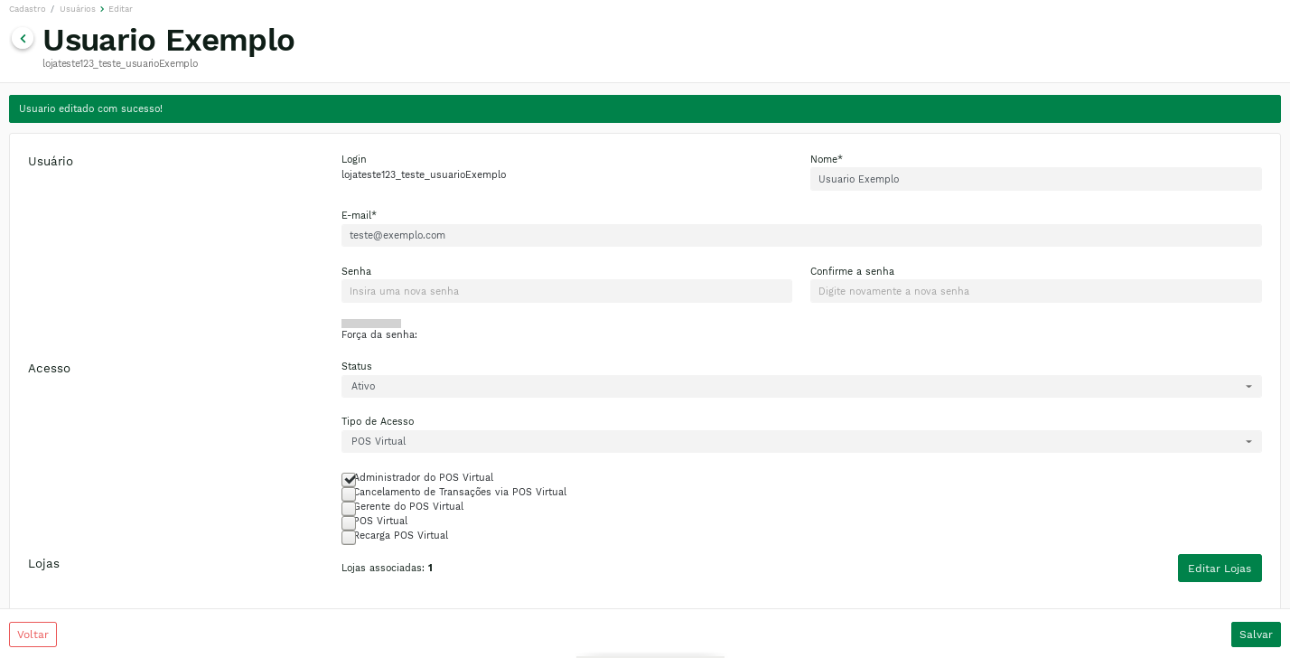Click the login text under the Login label

click(x=424, y=174)
